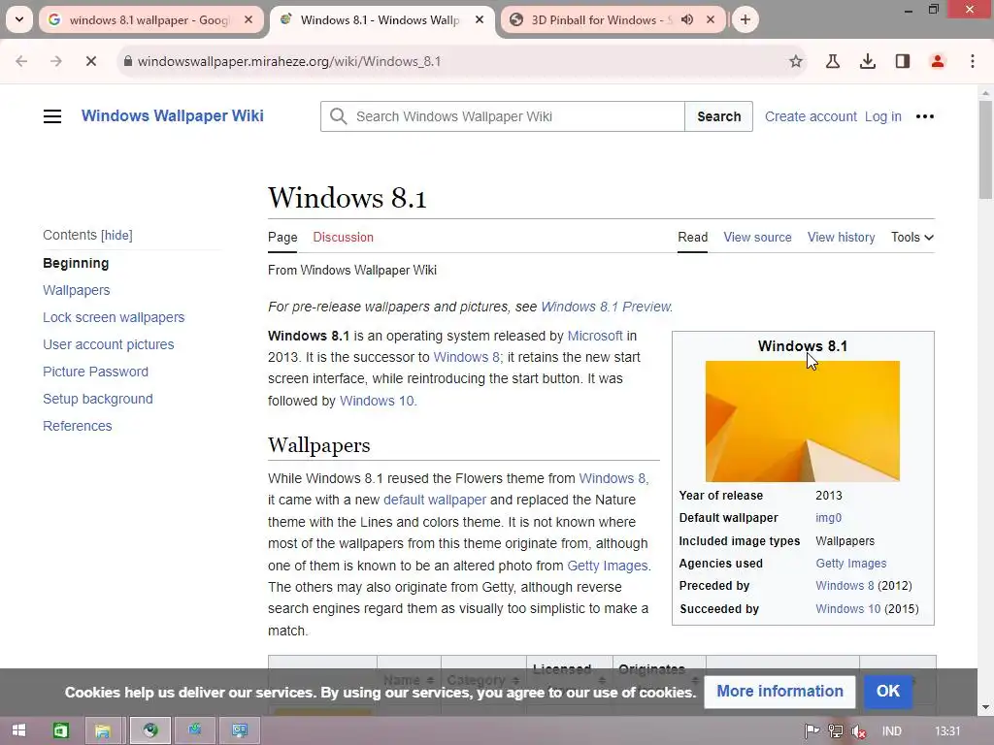Open the Create account link
Screen dimensions: 994x745
[811, 116]
